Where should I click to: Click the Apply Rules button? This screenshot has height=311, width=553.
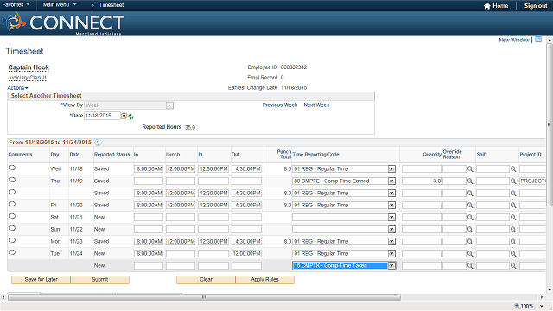[265, 280]
